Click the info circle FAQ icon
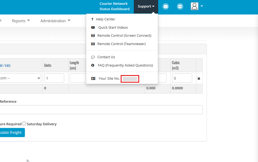This screenshot has height=162, width=258. (93, 65)
